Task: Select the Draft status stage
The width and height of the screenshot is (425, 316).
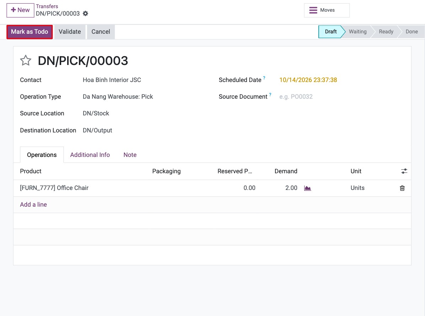Action: [x=331, y=32]
